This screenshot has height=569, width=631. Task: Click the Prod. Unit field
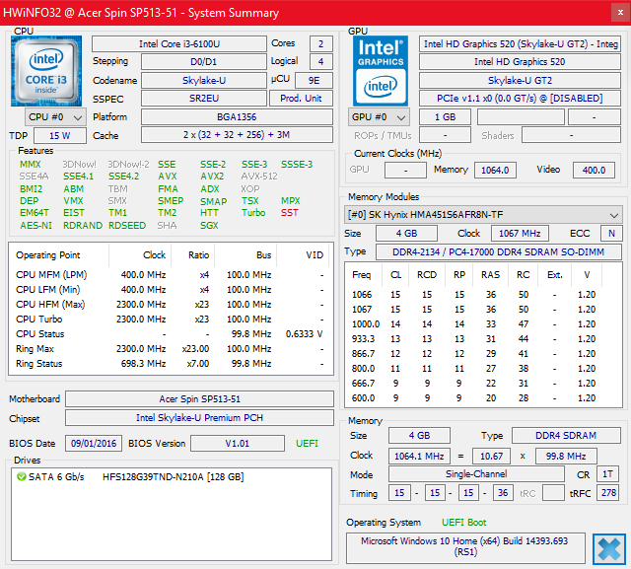(301, 99)
